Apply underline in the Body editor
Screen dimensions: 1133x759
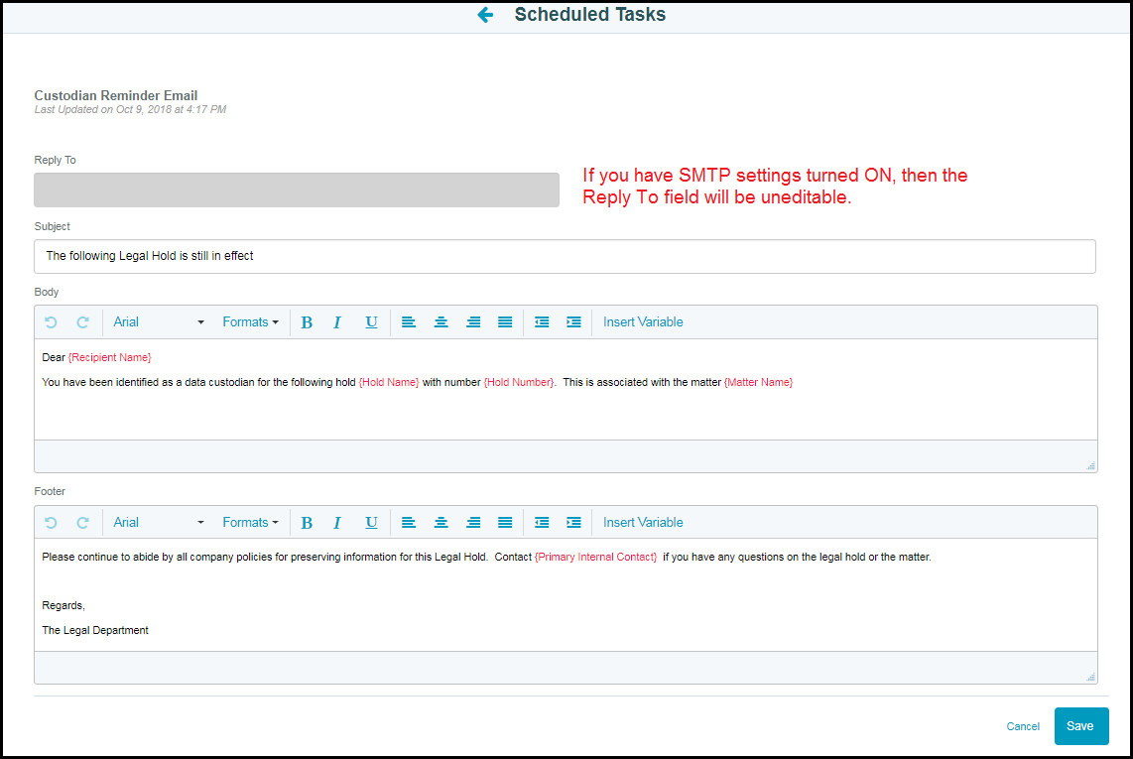371,322
